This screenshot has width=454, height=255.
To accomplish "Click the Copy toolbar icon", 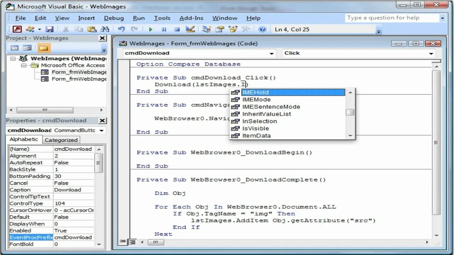I will [x=79, y=29].
